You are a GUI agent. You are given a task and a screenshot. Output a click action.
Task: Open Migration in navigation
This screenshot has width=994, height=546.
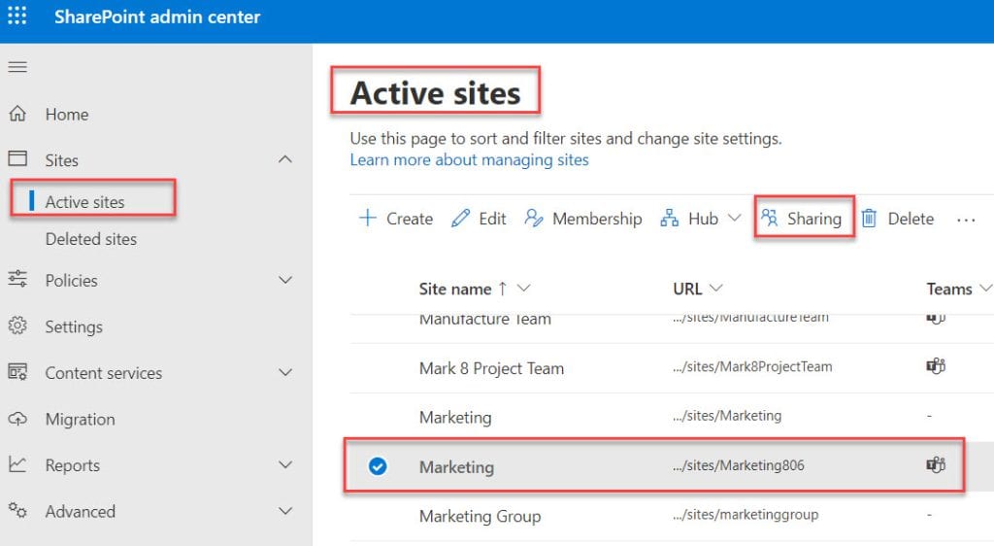pyautogui.click(x=80, y=419)
